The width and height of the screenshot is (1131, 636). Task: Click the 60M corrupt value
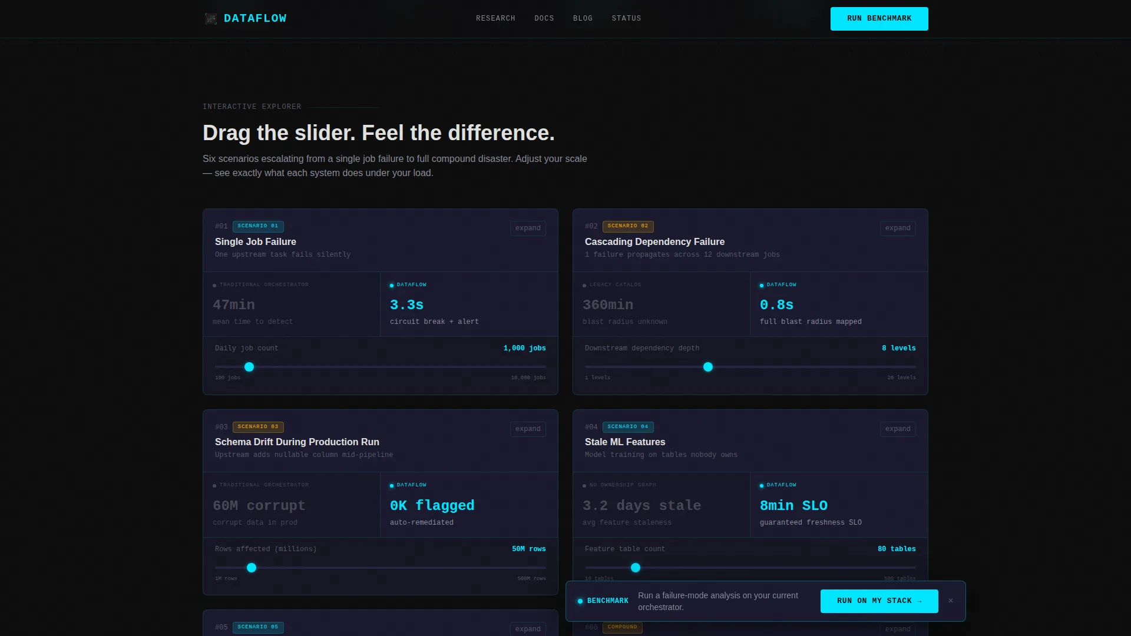tap(259, 506)
